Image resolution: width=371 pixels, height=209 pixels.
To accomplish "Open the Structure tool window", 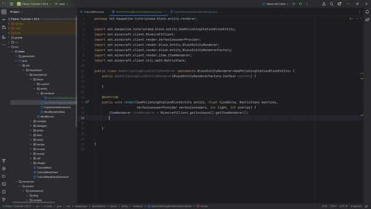I will (x=4, y=37).
